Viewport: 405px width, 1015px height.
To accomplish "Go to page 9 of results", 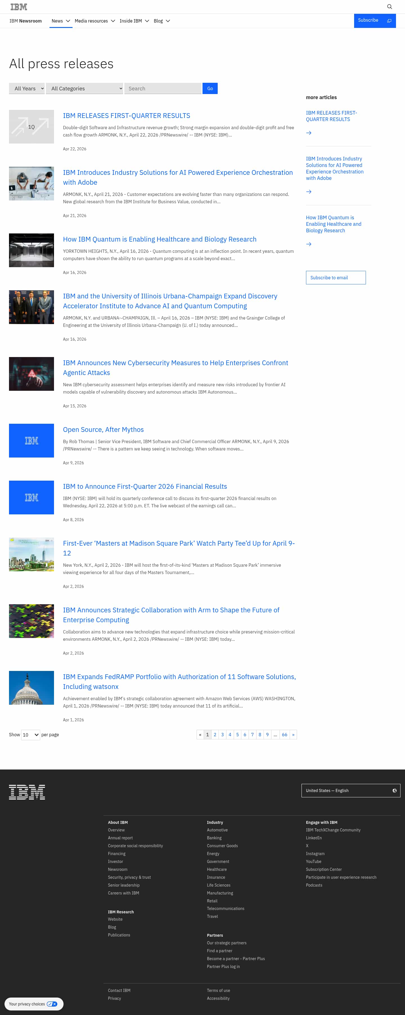I will pyautogui.click(x=267, y=735).
